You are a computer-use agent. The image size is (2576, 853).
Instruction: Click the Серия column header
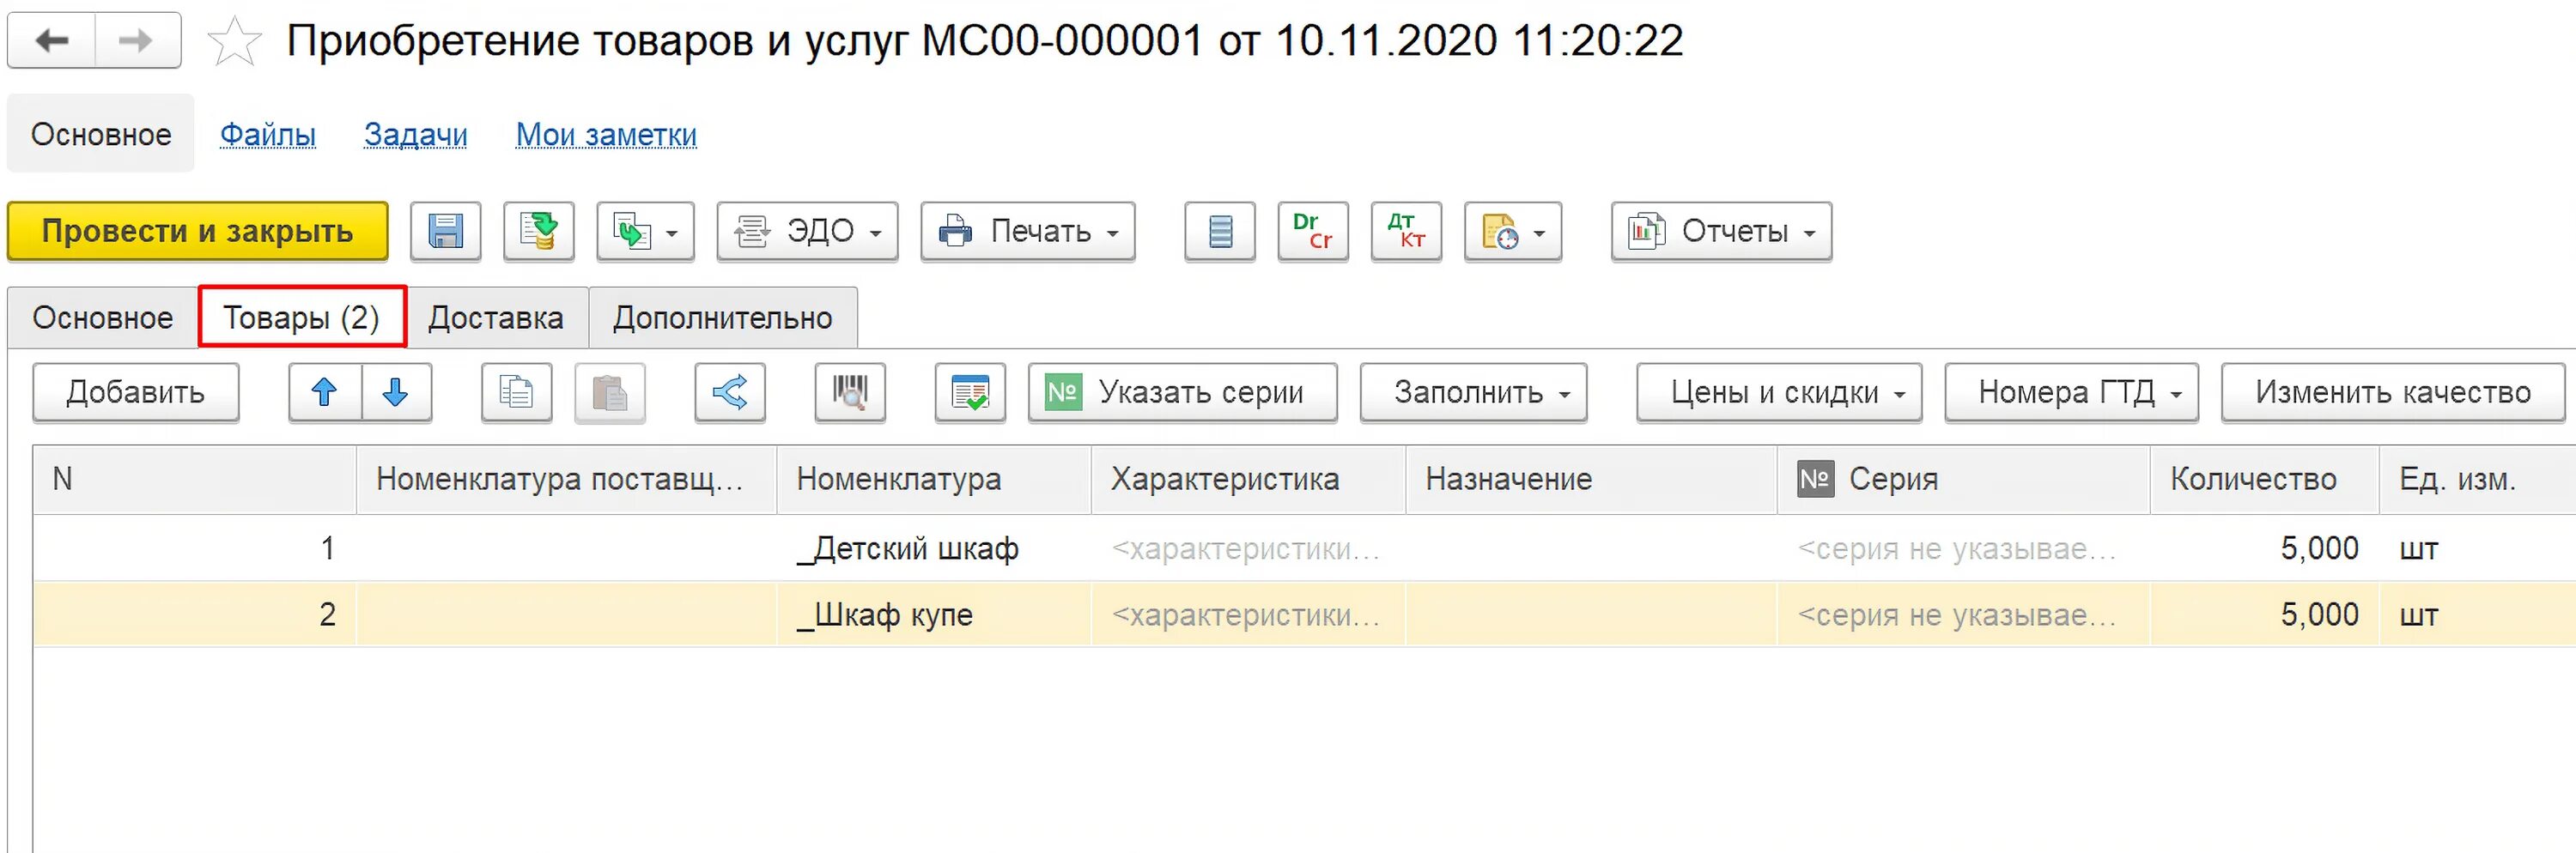click(x=1963, y=480)
